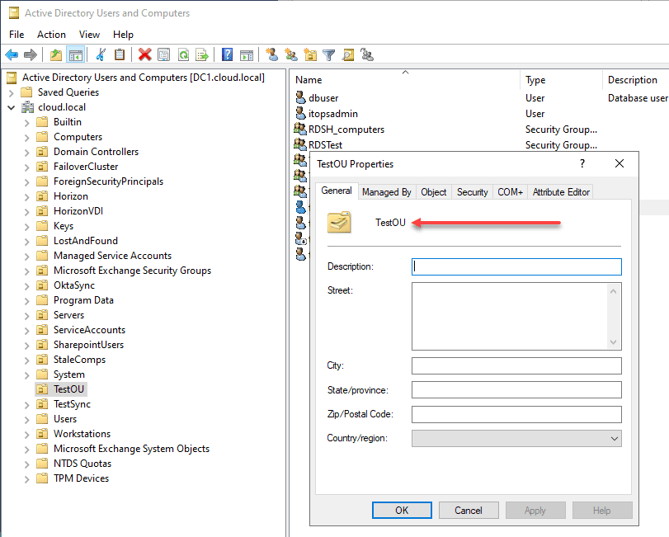The width and height of the screenshot is (669, 537).
Task: Open the View menu
Action: (x=89, y=35)
